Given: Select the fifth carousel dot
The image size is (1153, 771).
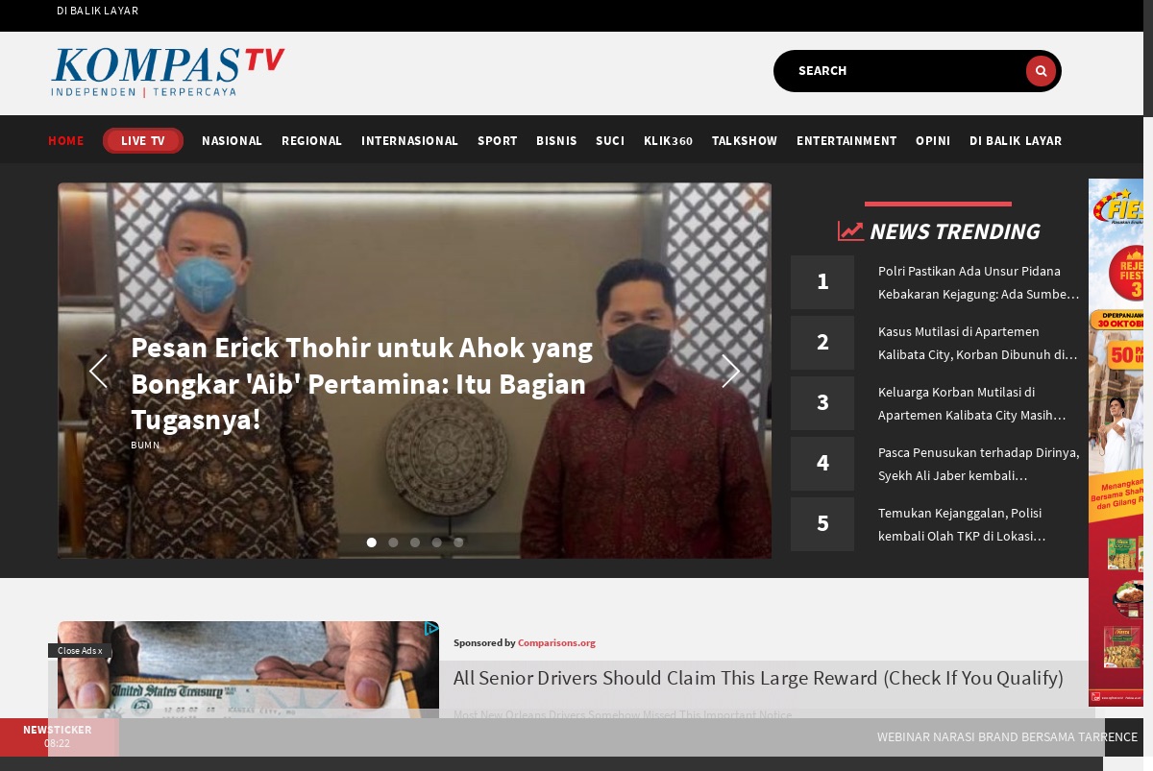Looking at the screenshot, I should point(458,542).
